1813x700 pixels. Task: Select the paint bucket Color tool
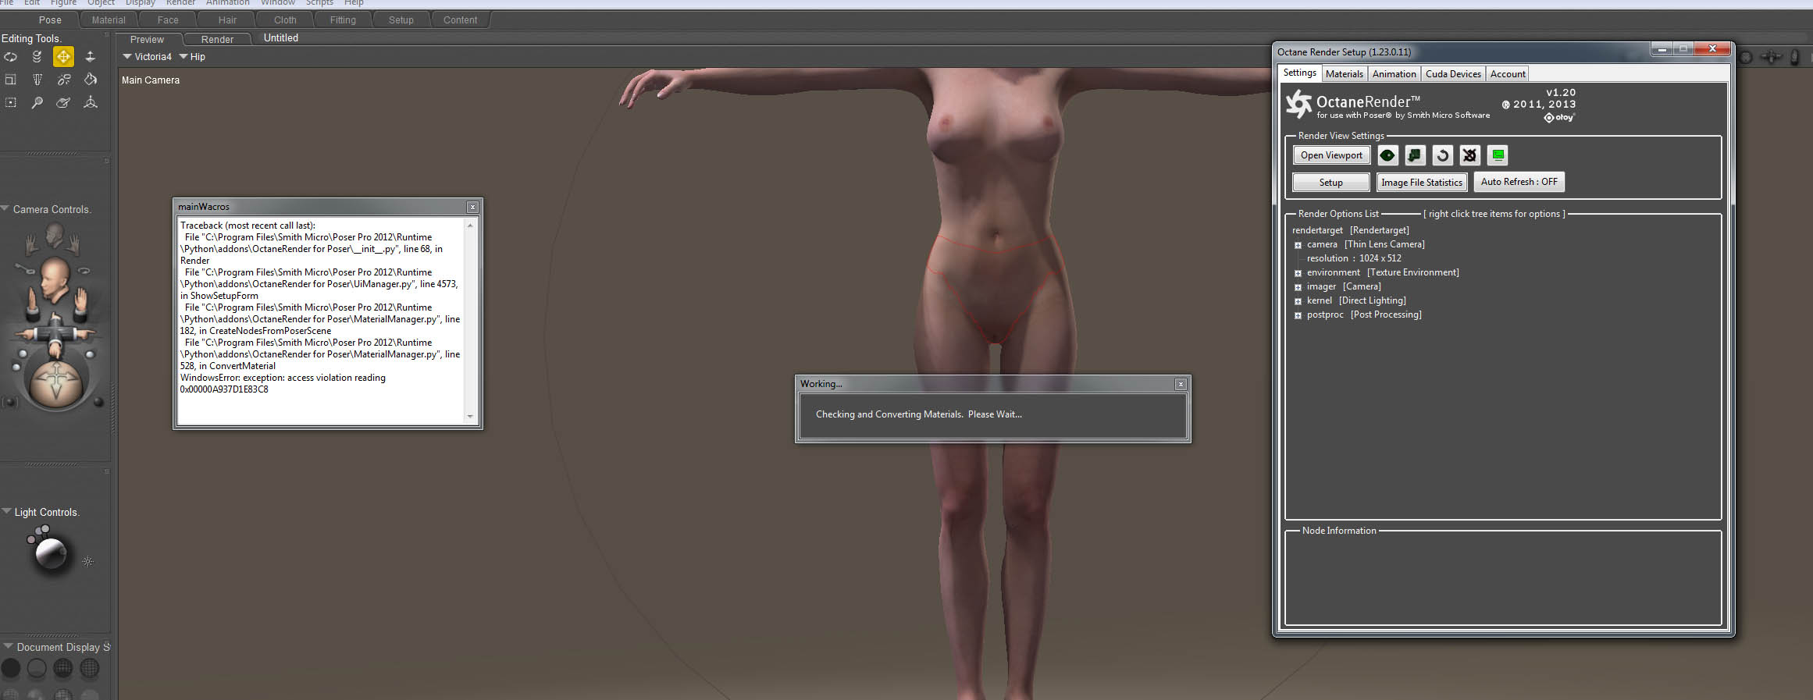coord(91,80)
